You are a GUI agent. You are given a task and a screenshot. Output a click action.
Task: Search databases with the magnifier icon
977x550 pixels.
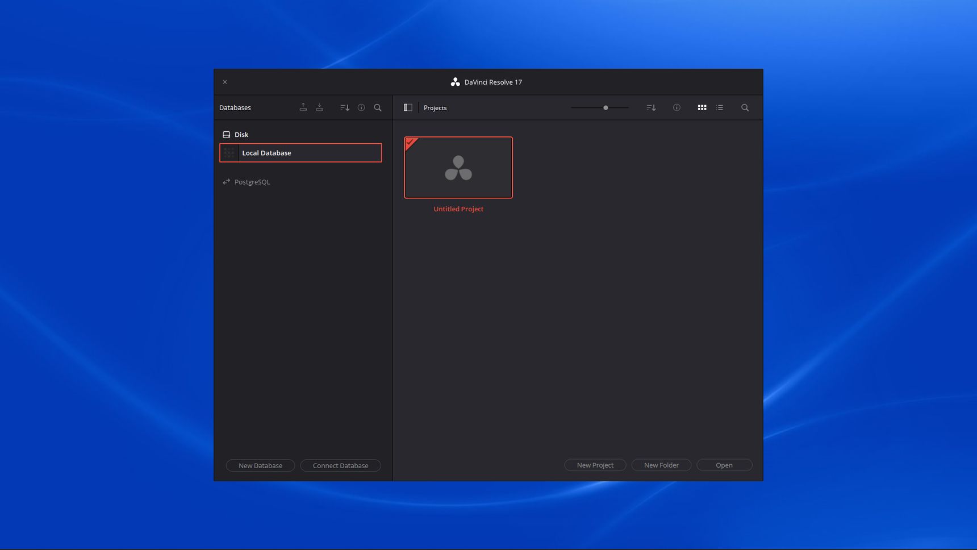click(378, 107)
